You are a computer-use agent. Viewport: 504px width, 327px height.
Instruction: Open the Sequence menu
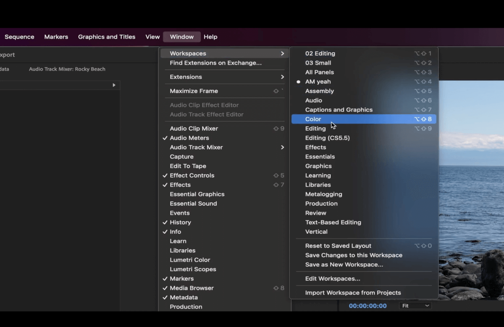(x=19, y=37)
